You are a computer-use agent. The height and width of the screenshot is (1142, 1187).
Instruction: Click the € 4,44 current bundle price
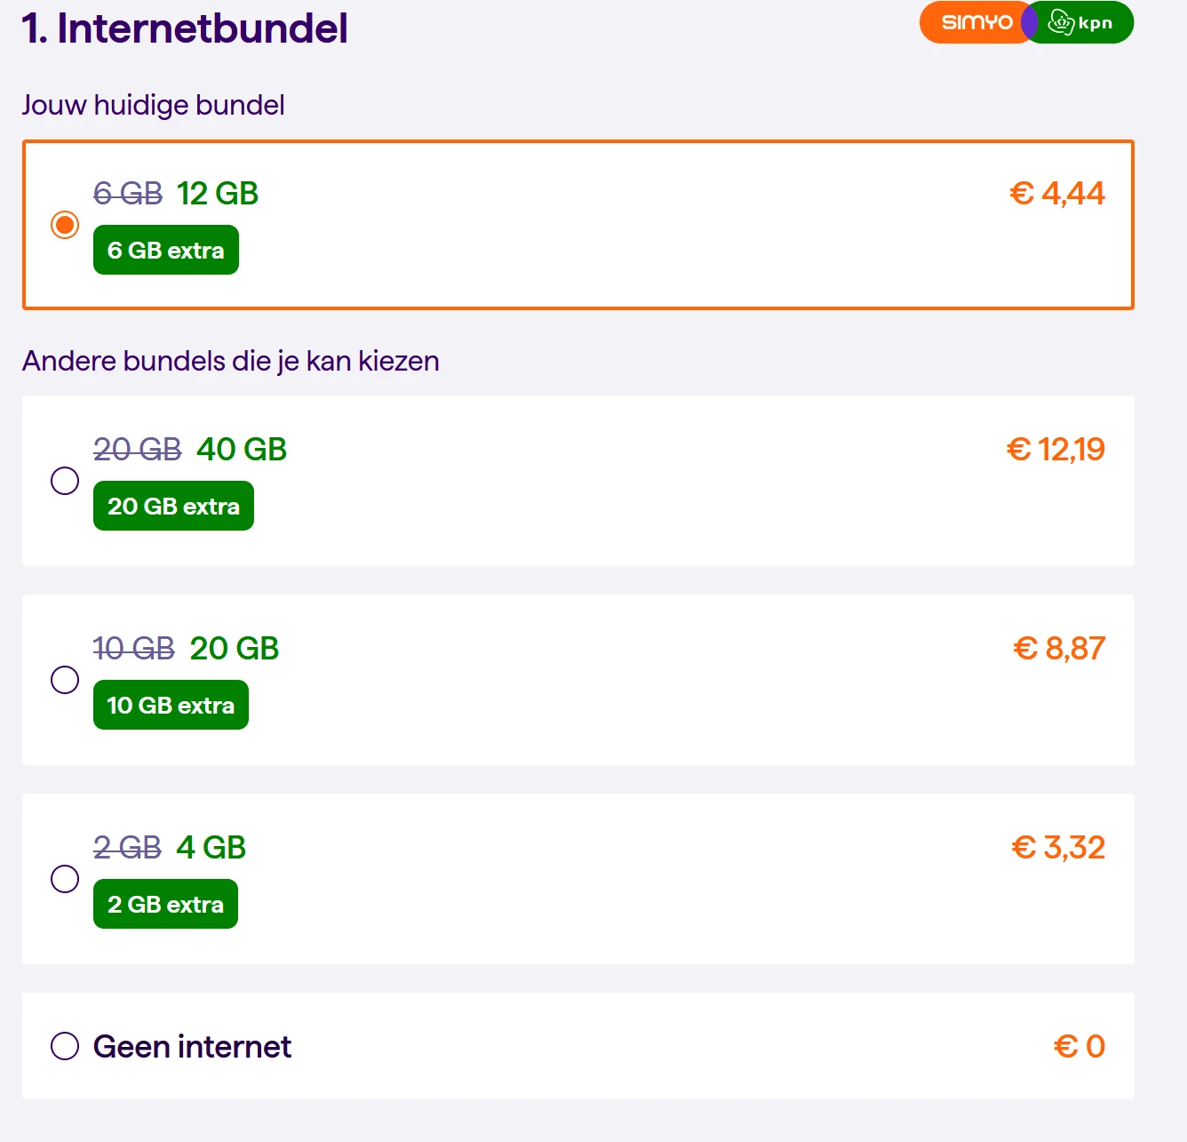pos(1057,194)
